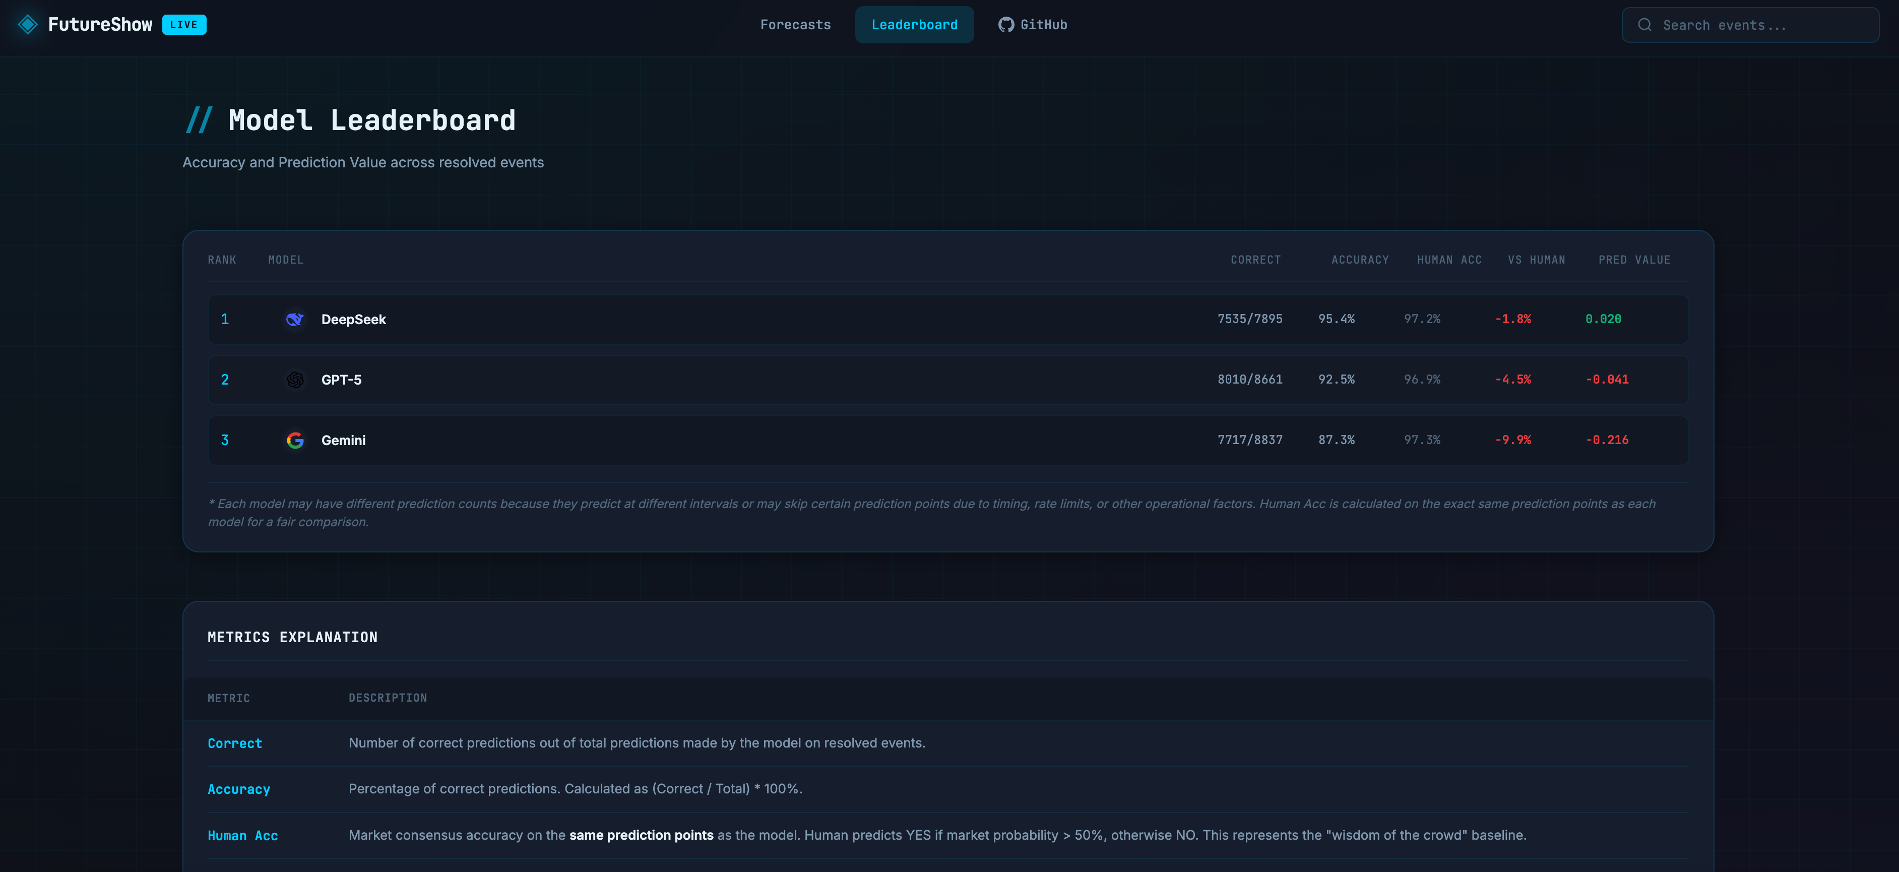Click the FutureShow diamond logo icon
Screen dimensions: 1899x872
[x=28, y=24]
